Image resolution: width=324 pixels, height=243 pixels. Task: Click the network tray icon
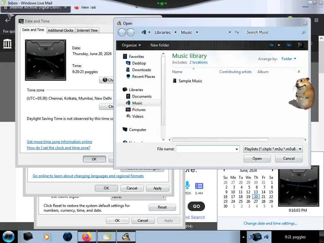[x=257, y=237]
